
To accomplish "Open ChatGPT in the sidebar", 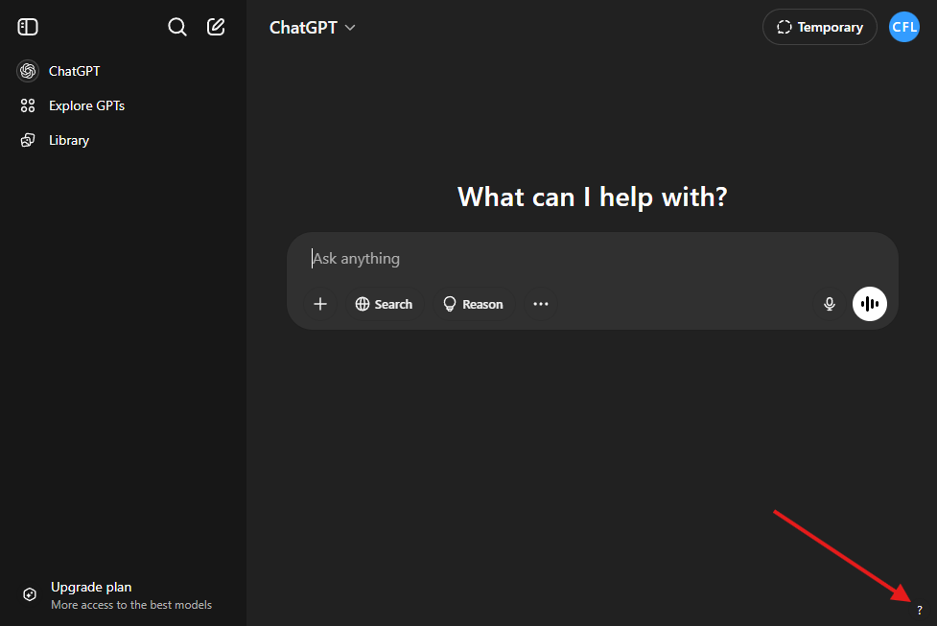I will [123, 71].
